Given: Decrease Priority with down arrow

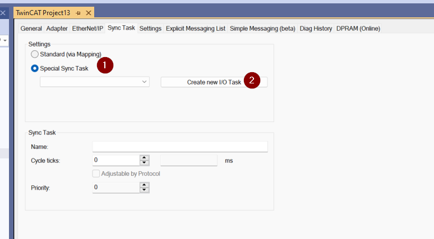Looking at the screenshot, I should pyautogui.click(x=144, y=190).
